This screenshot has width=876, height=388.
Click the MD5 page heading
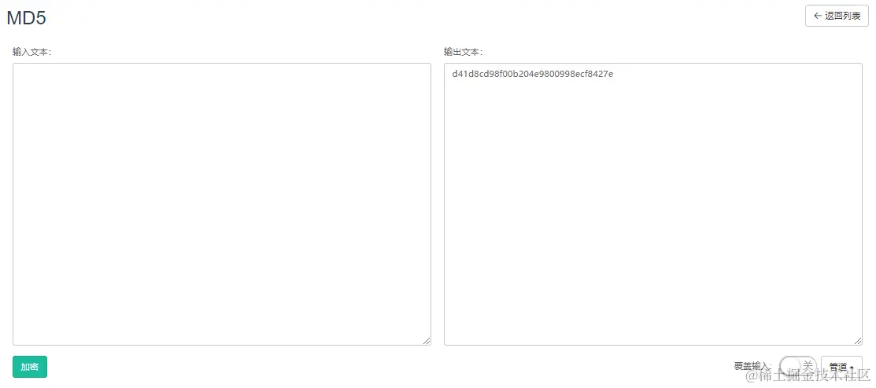[26, 18]
